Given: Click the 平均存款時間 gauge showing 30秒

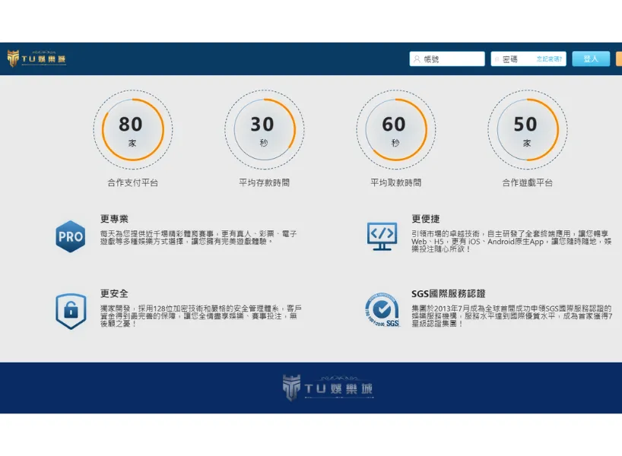Looking at the screenshot, I should coord(264,131).
